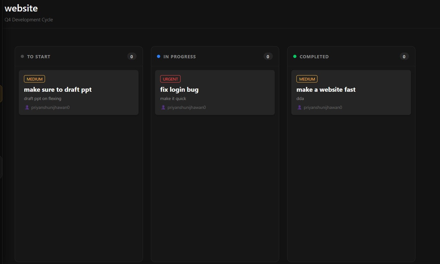Click the IN PROGRESS column count badge

[x=268, y=57]
